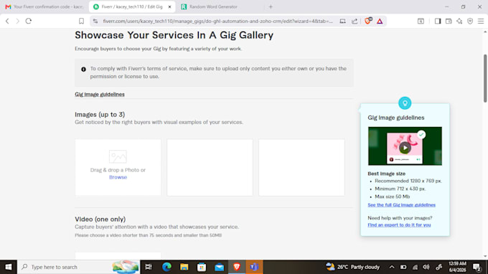Open the browser hamburger menu

point(481,21)
